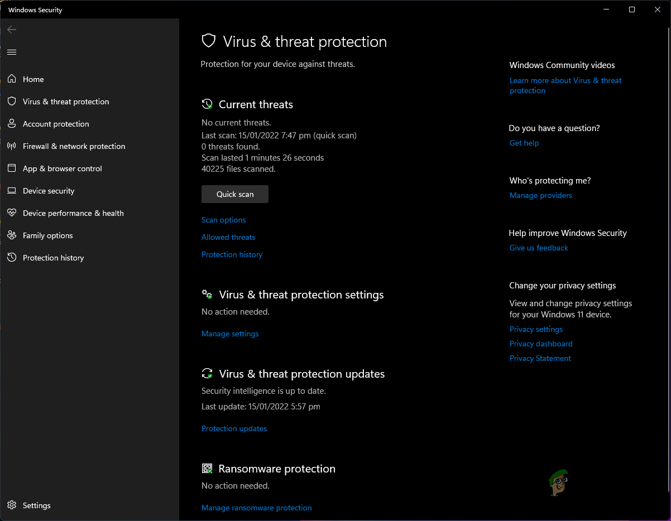Click the Virus & threat protection shield icon
This screenshot has height=521, width=671.
(x=12, y=102)
